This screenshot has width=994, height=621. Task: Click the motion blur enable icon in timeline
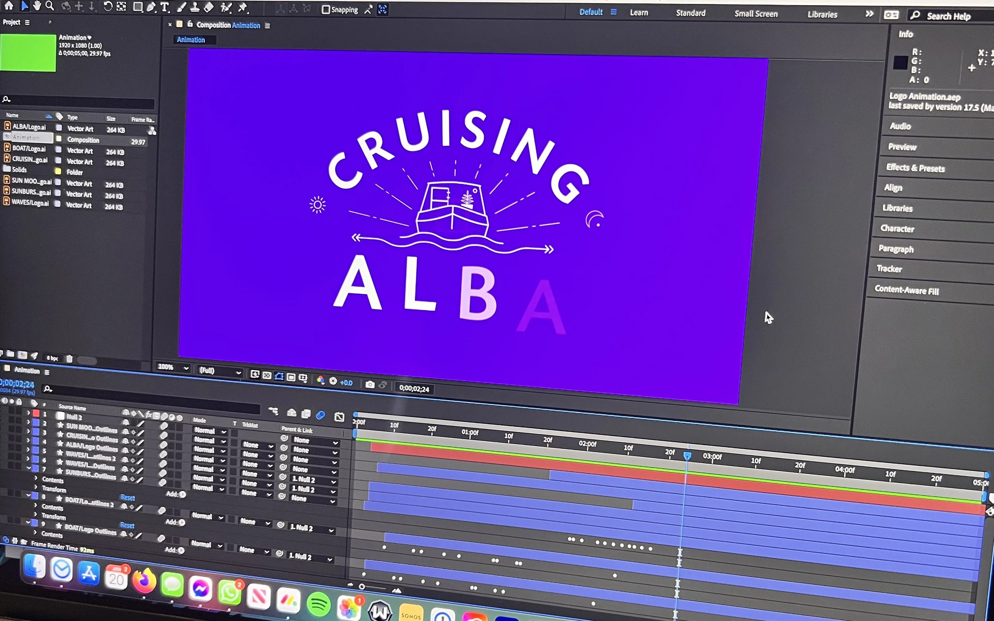coord(320,415)
